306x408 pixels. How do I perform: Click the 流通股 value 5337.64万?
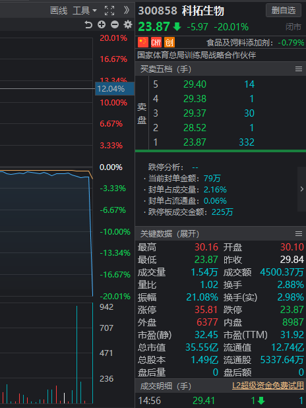(x=282, y=360)
